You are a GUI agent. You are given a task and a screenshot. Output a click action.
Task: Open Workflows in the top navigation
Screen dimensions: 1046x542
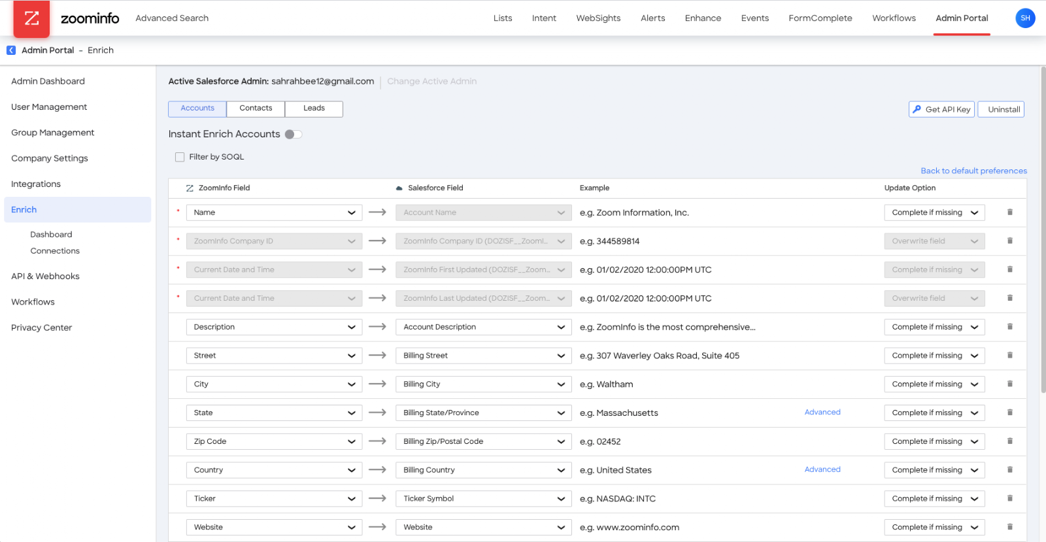[x=894, y=18]
